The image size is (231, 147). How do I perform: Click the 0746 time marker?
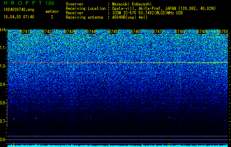tap(135, 32)
